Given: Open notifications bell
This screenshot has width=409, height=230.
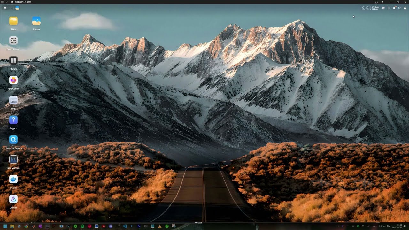Looking at the screenshot, I should (394, 8).
